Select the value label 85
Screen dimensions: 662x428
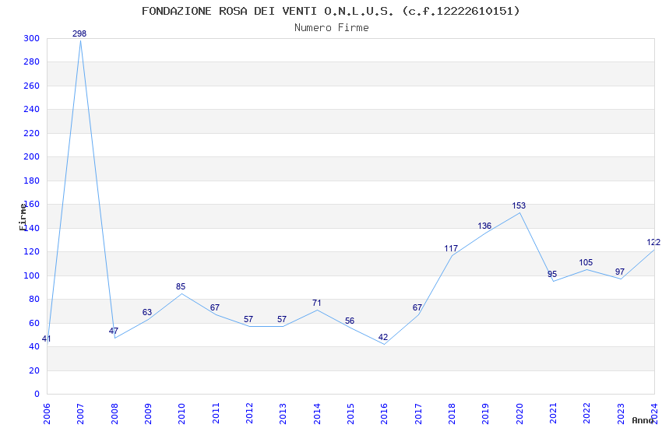click(181, 286)
